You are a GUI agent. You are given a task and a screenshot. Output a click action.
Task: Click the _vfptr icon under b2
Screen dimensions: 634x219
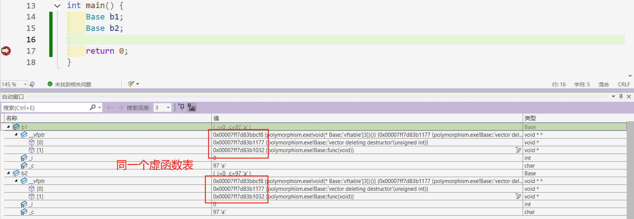[24, 181]
